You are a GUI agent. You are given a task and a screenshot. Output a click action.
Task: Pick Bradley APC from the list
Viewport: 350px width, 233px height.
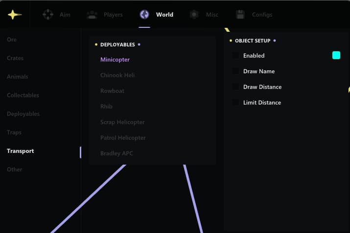point(117,153)
